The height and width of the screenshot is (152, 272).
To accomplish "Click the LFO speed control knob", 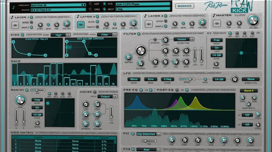I will [235, 79].
